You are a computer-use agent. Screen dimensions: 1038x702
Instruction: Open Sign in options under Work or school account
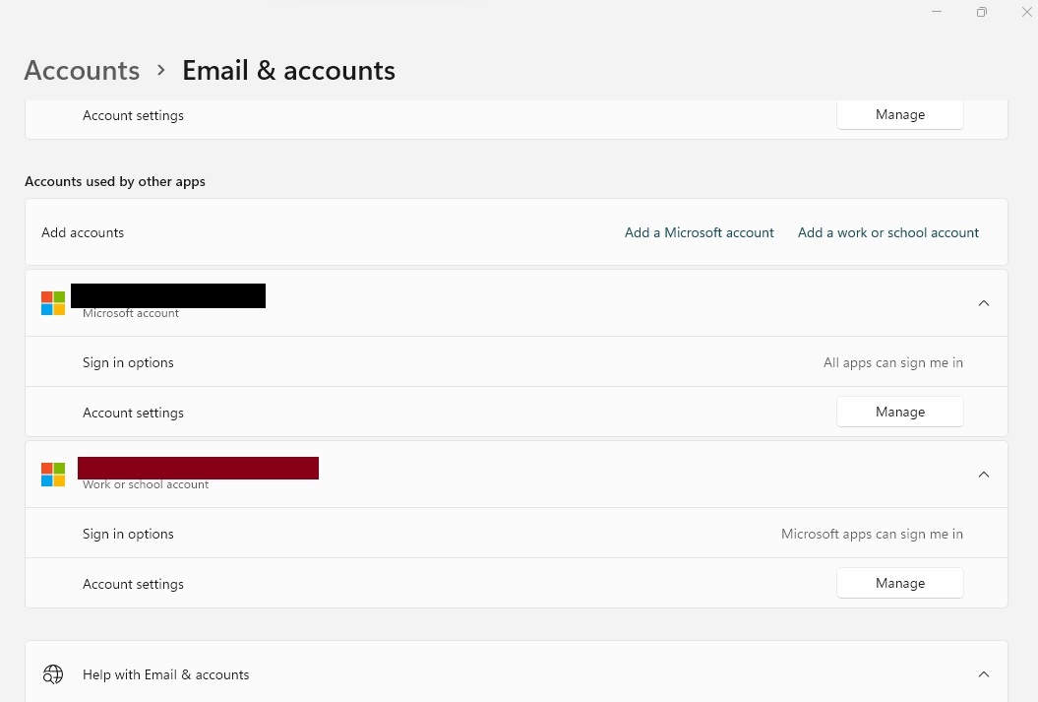(517, 534)
